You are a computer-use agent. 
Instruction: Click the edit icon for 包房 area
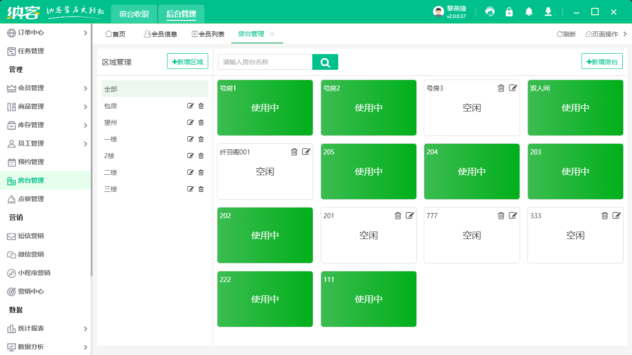pos(190,106)
